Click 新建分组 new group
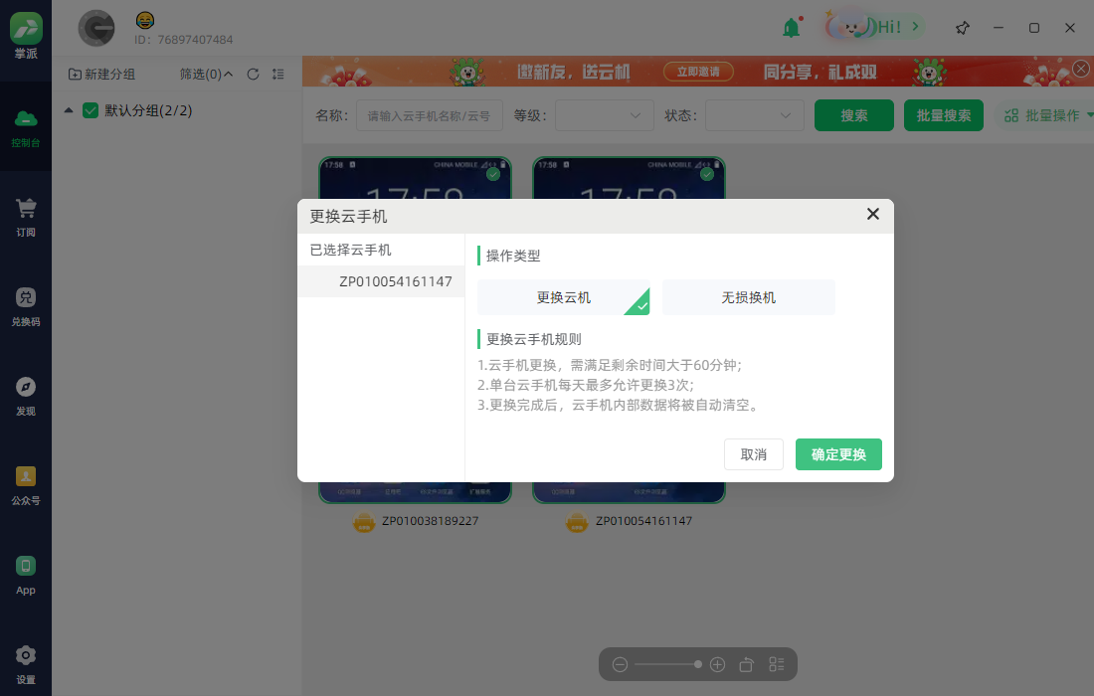This screenshot has width=1094, height=696. coord(101,74)
